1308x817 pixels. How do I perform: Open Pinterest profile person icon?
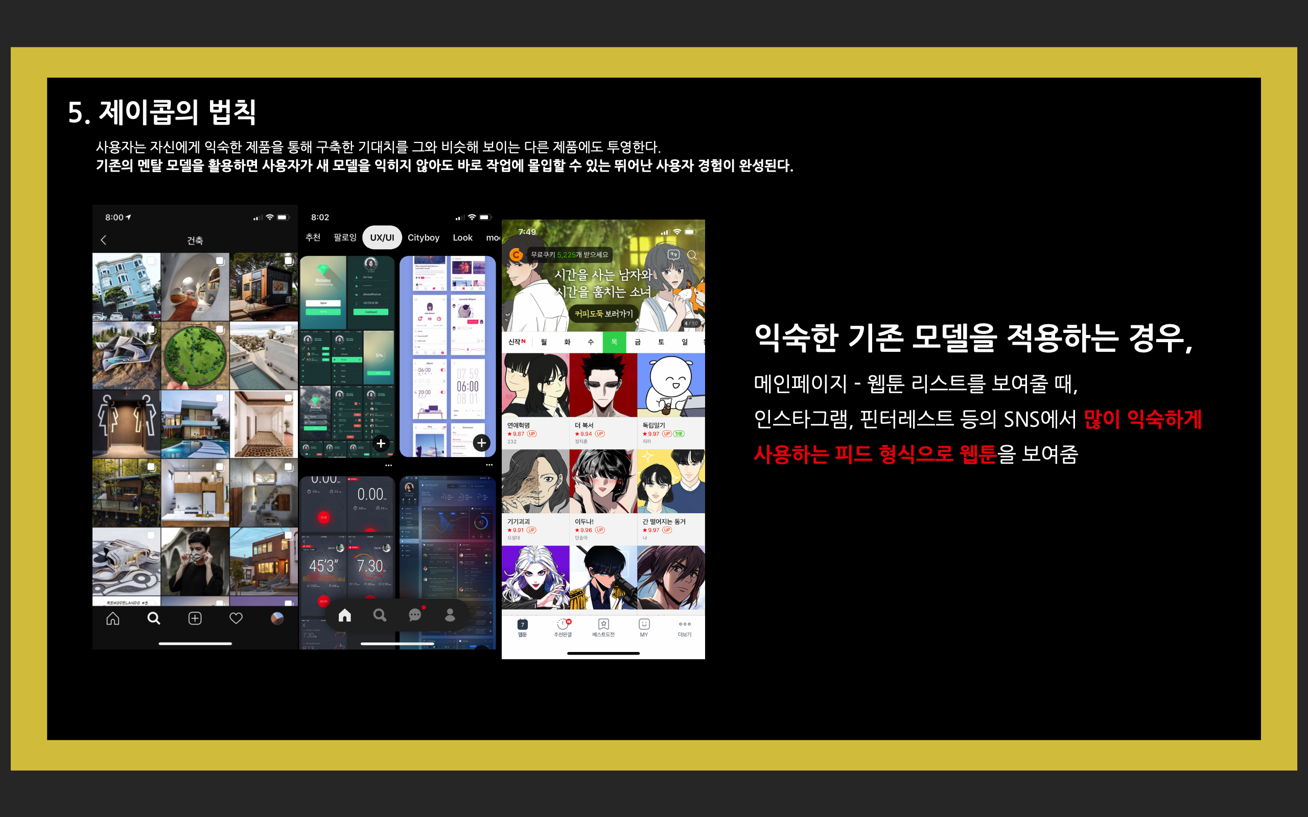click(450, 615)
